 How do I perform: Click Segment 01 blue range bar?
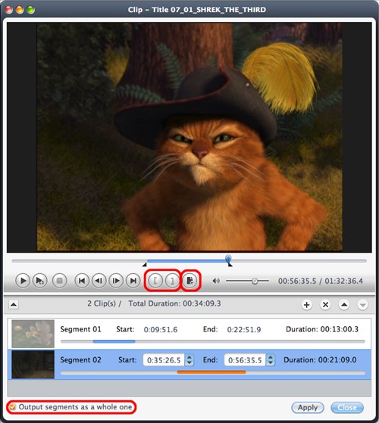tap(114, 341)
